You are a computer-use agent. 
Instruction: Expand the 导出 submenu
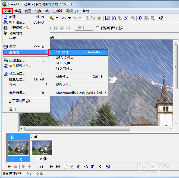tap(26, 85)
